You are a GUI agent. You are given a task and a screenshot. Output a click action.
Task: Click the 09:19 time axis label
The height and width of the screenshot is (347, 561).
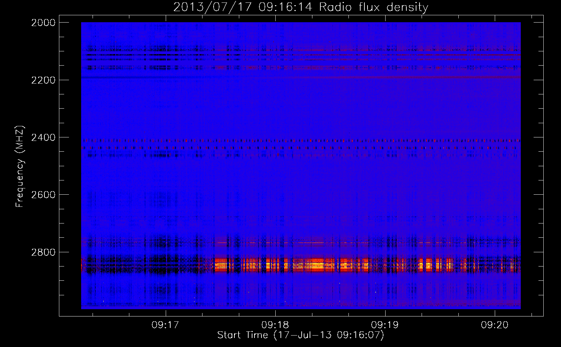click(x=385, y=325)
